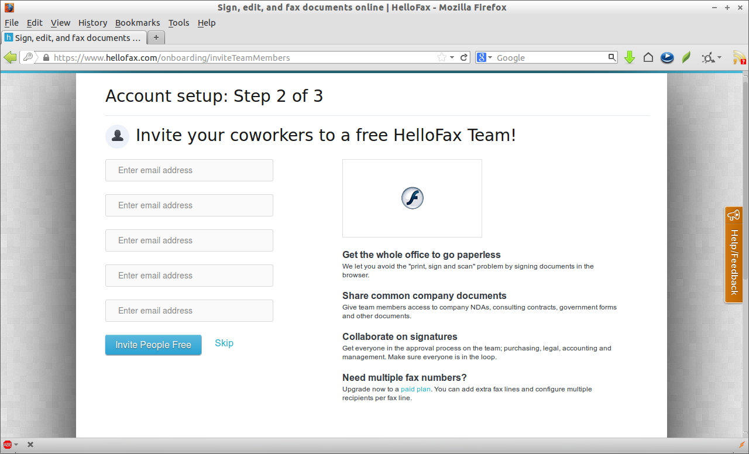Viewport: 749px width, 454px height.
Task: Focus the third email address field
Action: 189,240
